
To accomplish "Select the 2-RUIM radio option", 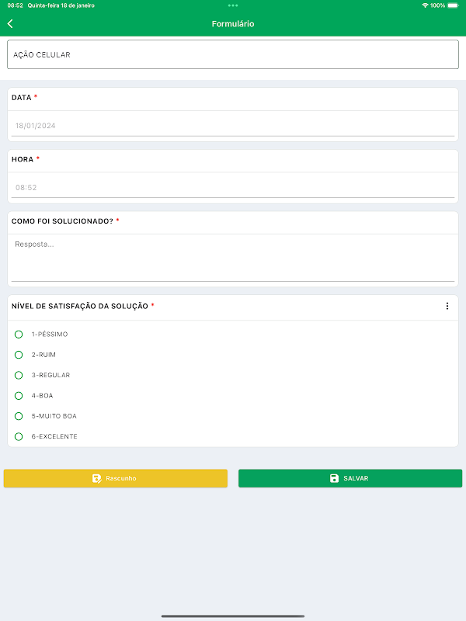I will 19,355.
